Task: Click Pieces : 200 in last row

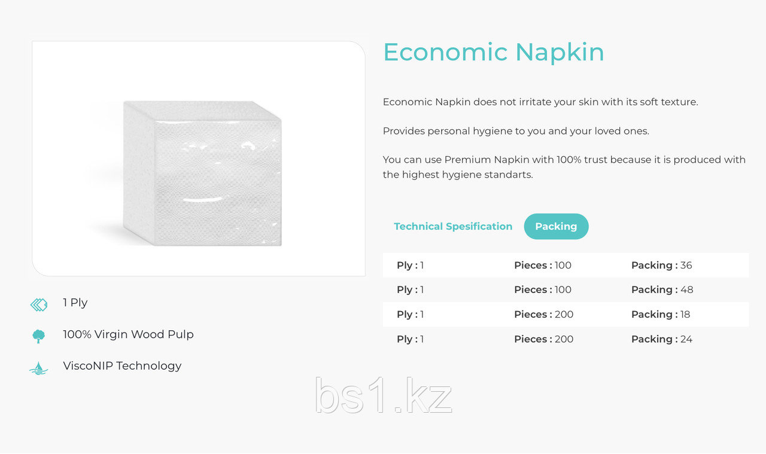Action: tap(544, 339)
